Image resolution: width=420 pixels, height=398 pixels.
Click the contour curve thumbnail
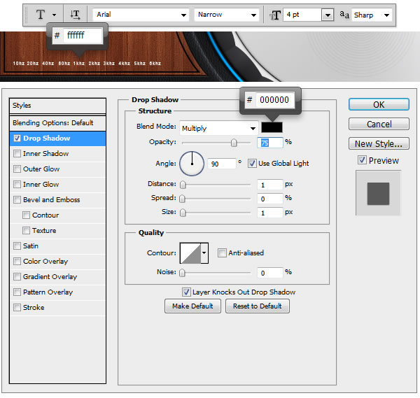pos(190,253)
